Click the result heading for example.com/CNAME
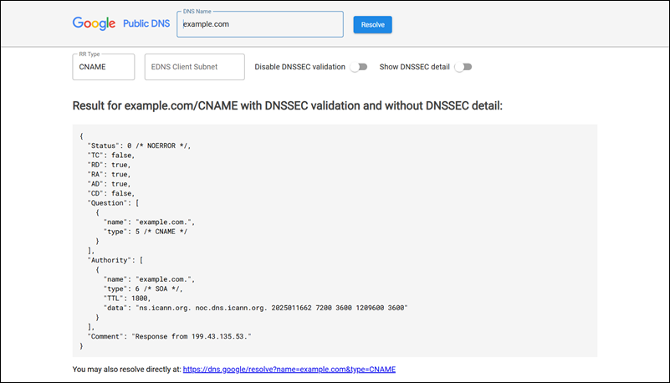The width and height of the screenshot is (670, 383). coord(287,106)
